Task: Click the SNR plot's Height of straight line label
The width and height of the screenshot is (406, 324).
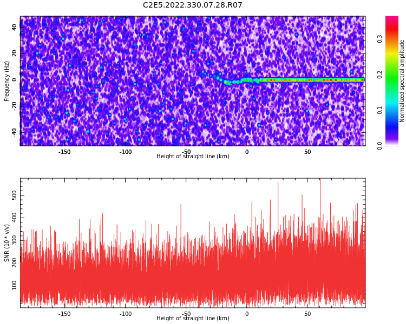Action: click(x=193, y=318)
